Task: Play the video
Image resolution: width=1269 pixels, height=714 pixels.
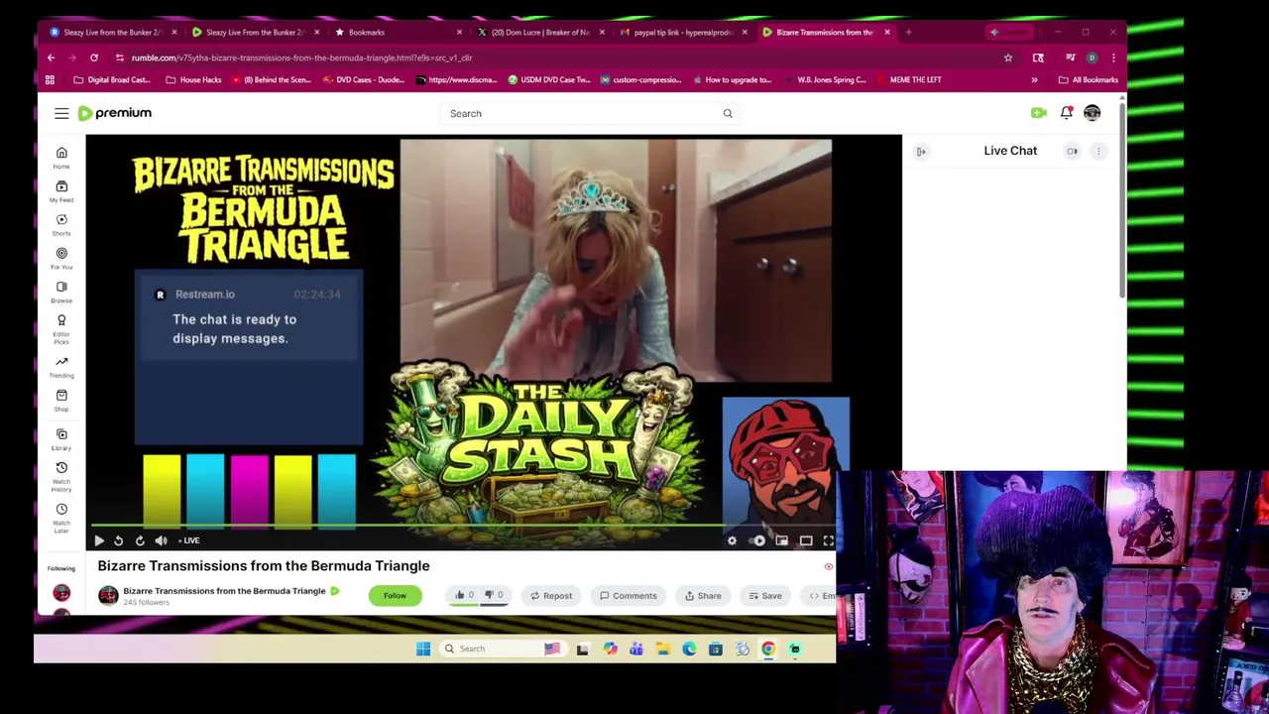Action: [99, 540]
